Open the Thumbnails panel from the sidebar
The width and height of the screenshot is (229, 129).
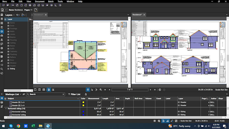(x=2, y=23)
